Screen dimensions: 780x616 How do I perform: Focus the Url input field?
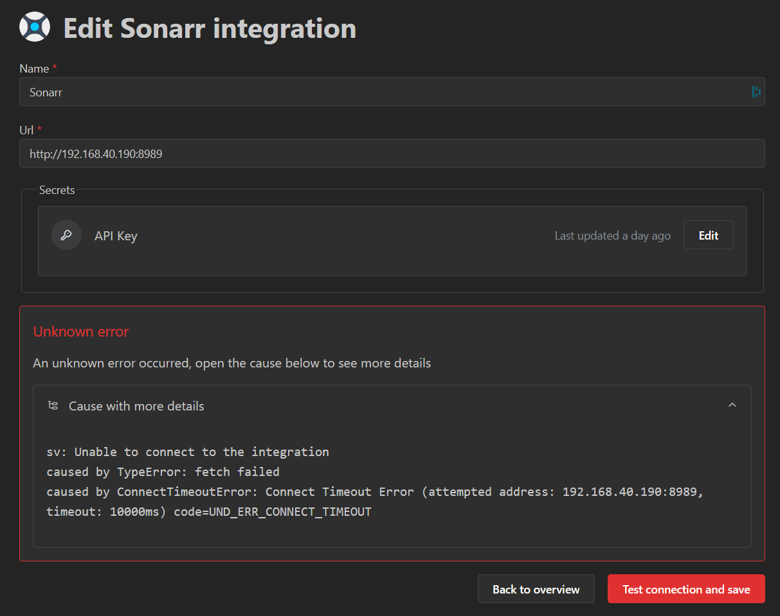(x=392, y=154)
